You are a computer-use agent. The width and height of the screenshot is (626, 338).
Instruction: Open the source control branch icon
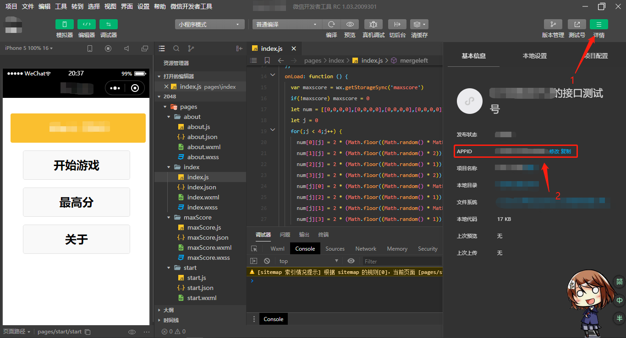[x=191, y=48]
